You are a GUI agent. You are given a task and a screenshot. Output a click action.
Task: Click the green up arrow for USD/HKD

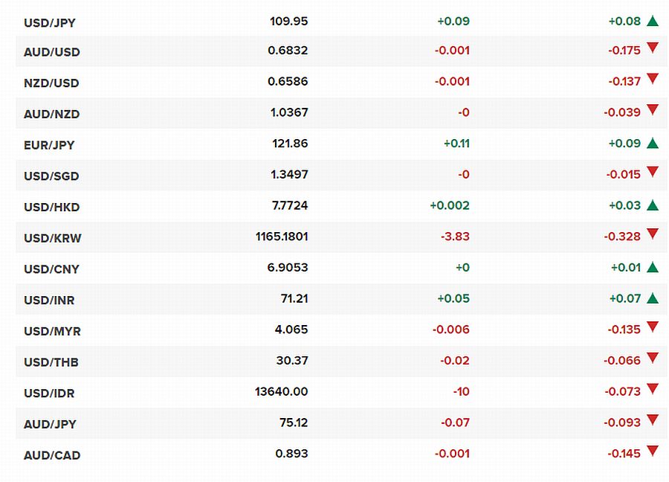click(x=653, y=205)
